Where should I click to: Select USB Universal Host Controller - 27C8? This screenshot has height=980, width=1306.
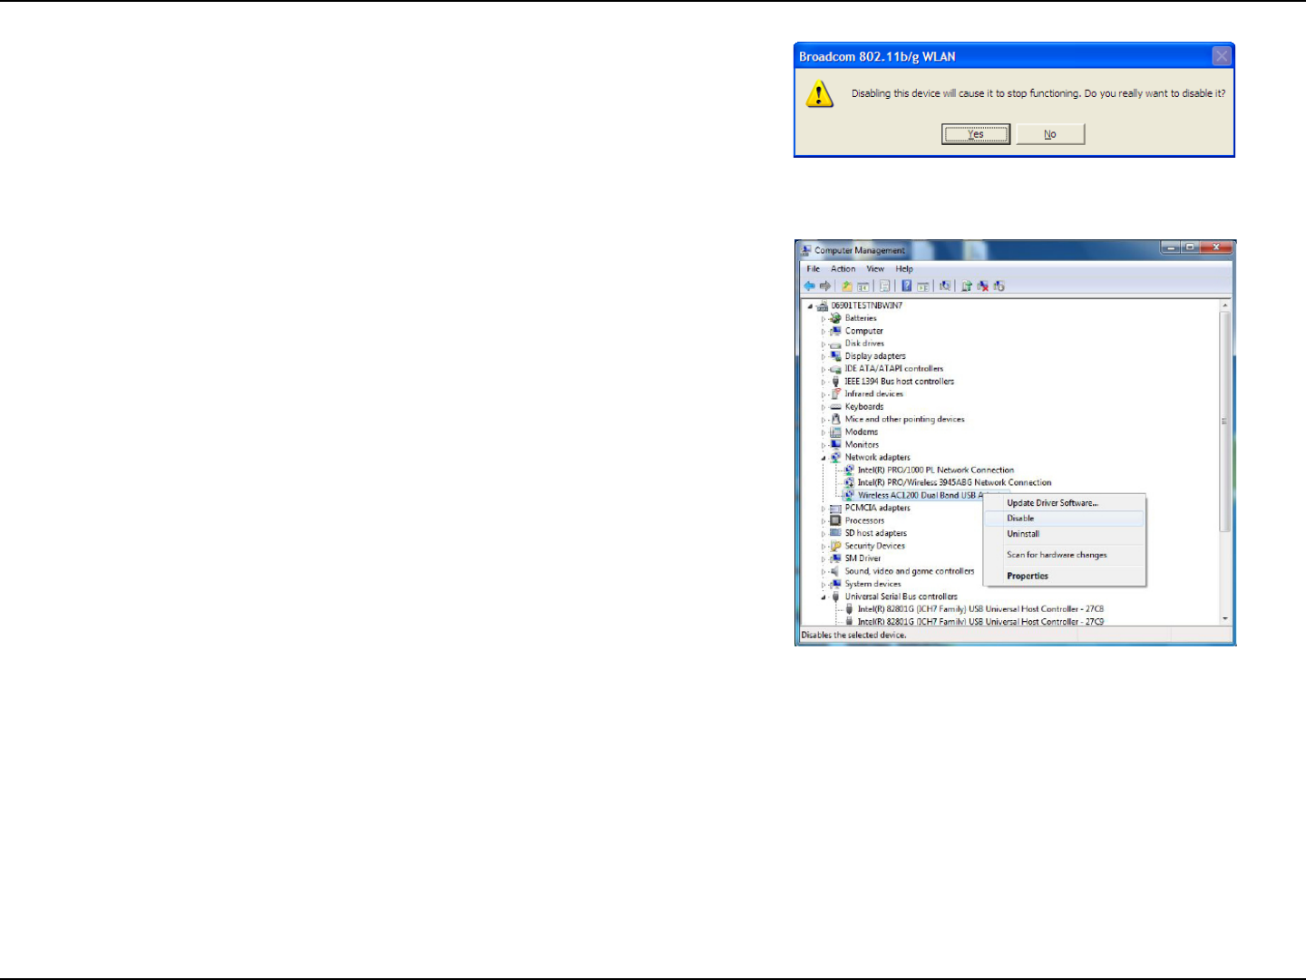[980, 609]
